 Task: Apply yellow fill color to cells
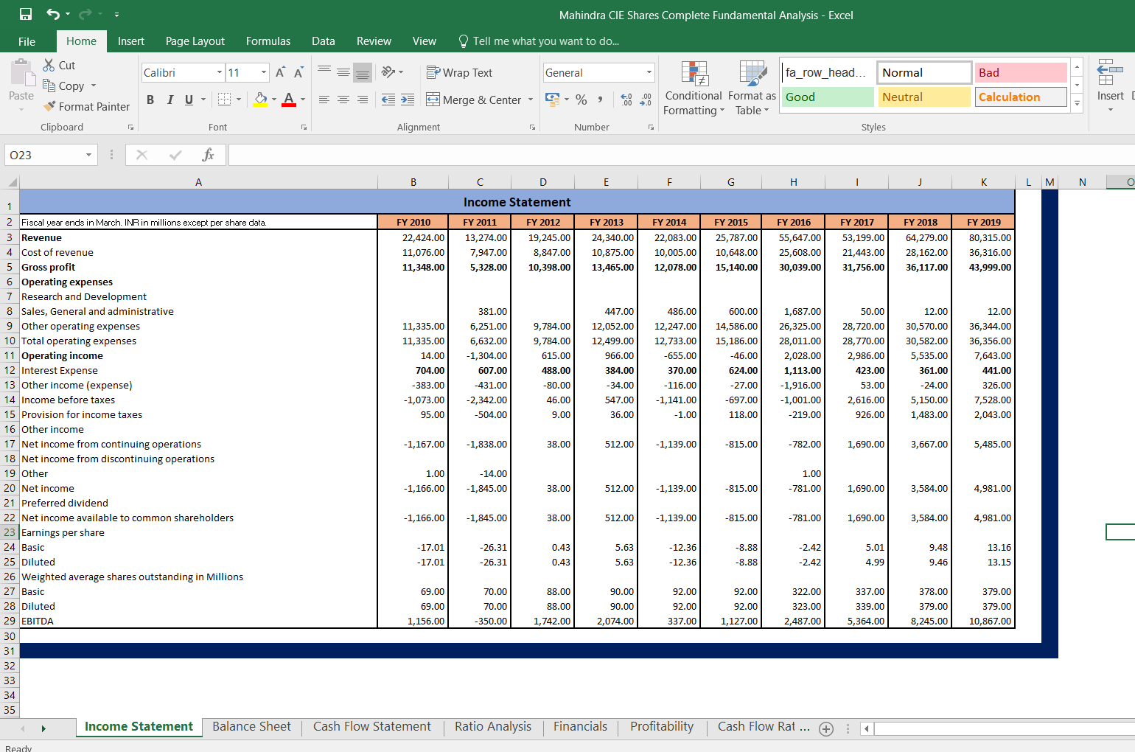261,99
